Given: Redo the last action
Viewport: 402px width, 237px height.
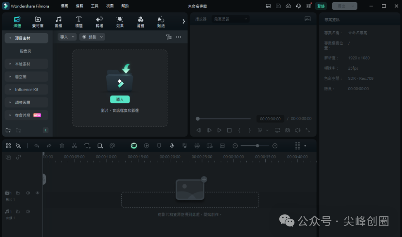Looking at the screenshot, I should [x=49, y=146].
